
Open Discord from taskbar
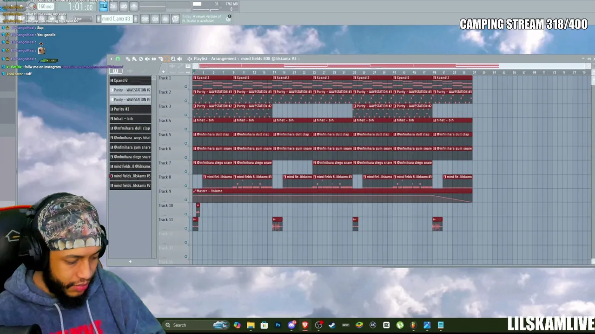pos(291,325)
